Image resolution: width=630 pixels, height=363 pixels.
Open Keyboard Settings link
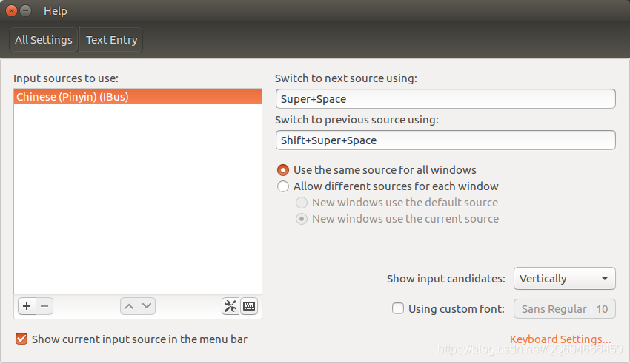point(560,339)
